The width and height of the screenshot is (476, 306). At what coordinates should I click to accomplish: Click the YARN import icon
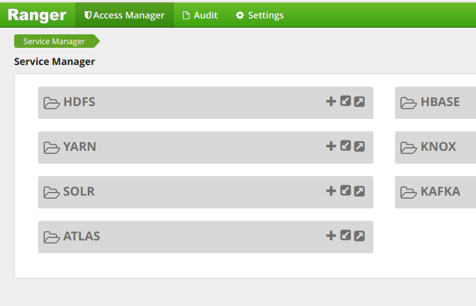point(346,146)
